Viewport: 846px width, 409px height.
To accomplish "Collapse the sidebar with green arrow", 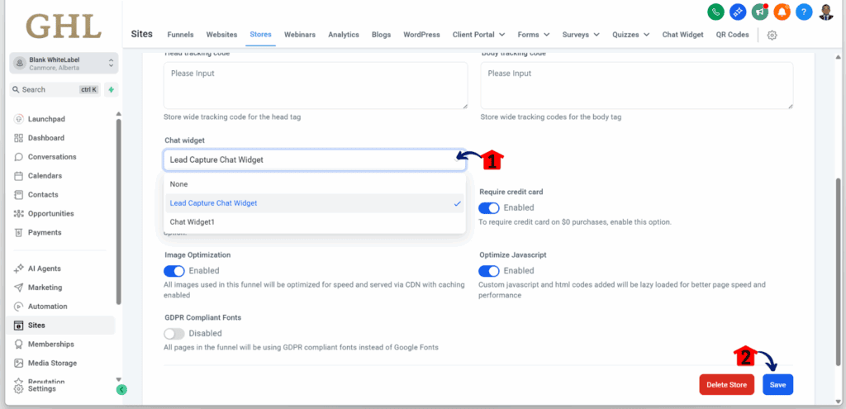I will click(x=121, y=389).
